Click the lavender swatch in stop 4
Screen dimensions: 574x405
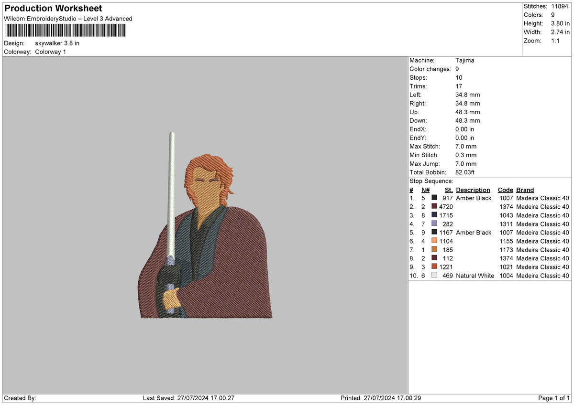click(434, 224)
